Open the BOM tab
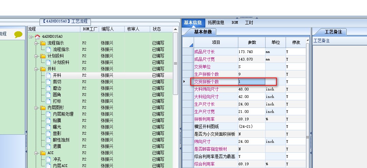This screenshot has width=367, height=168. 235,23
